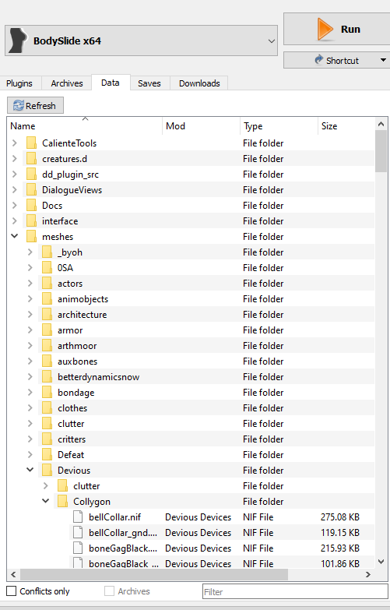Screen dimensions: 390x610
Task: Expand the CalienteTools folder
Action: (x=15, y=143)
